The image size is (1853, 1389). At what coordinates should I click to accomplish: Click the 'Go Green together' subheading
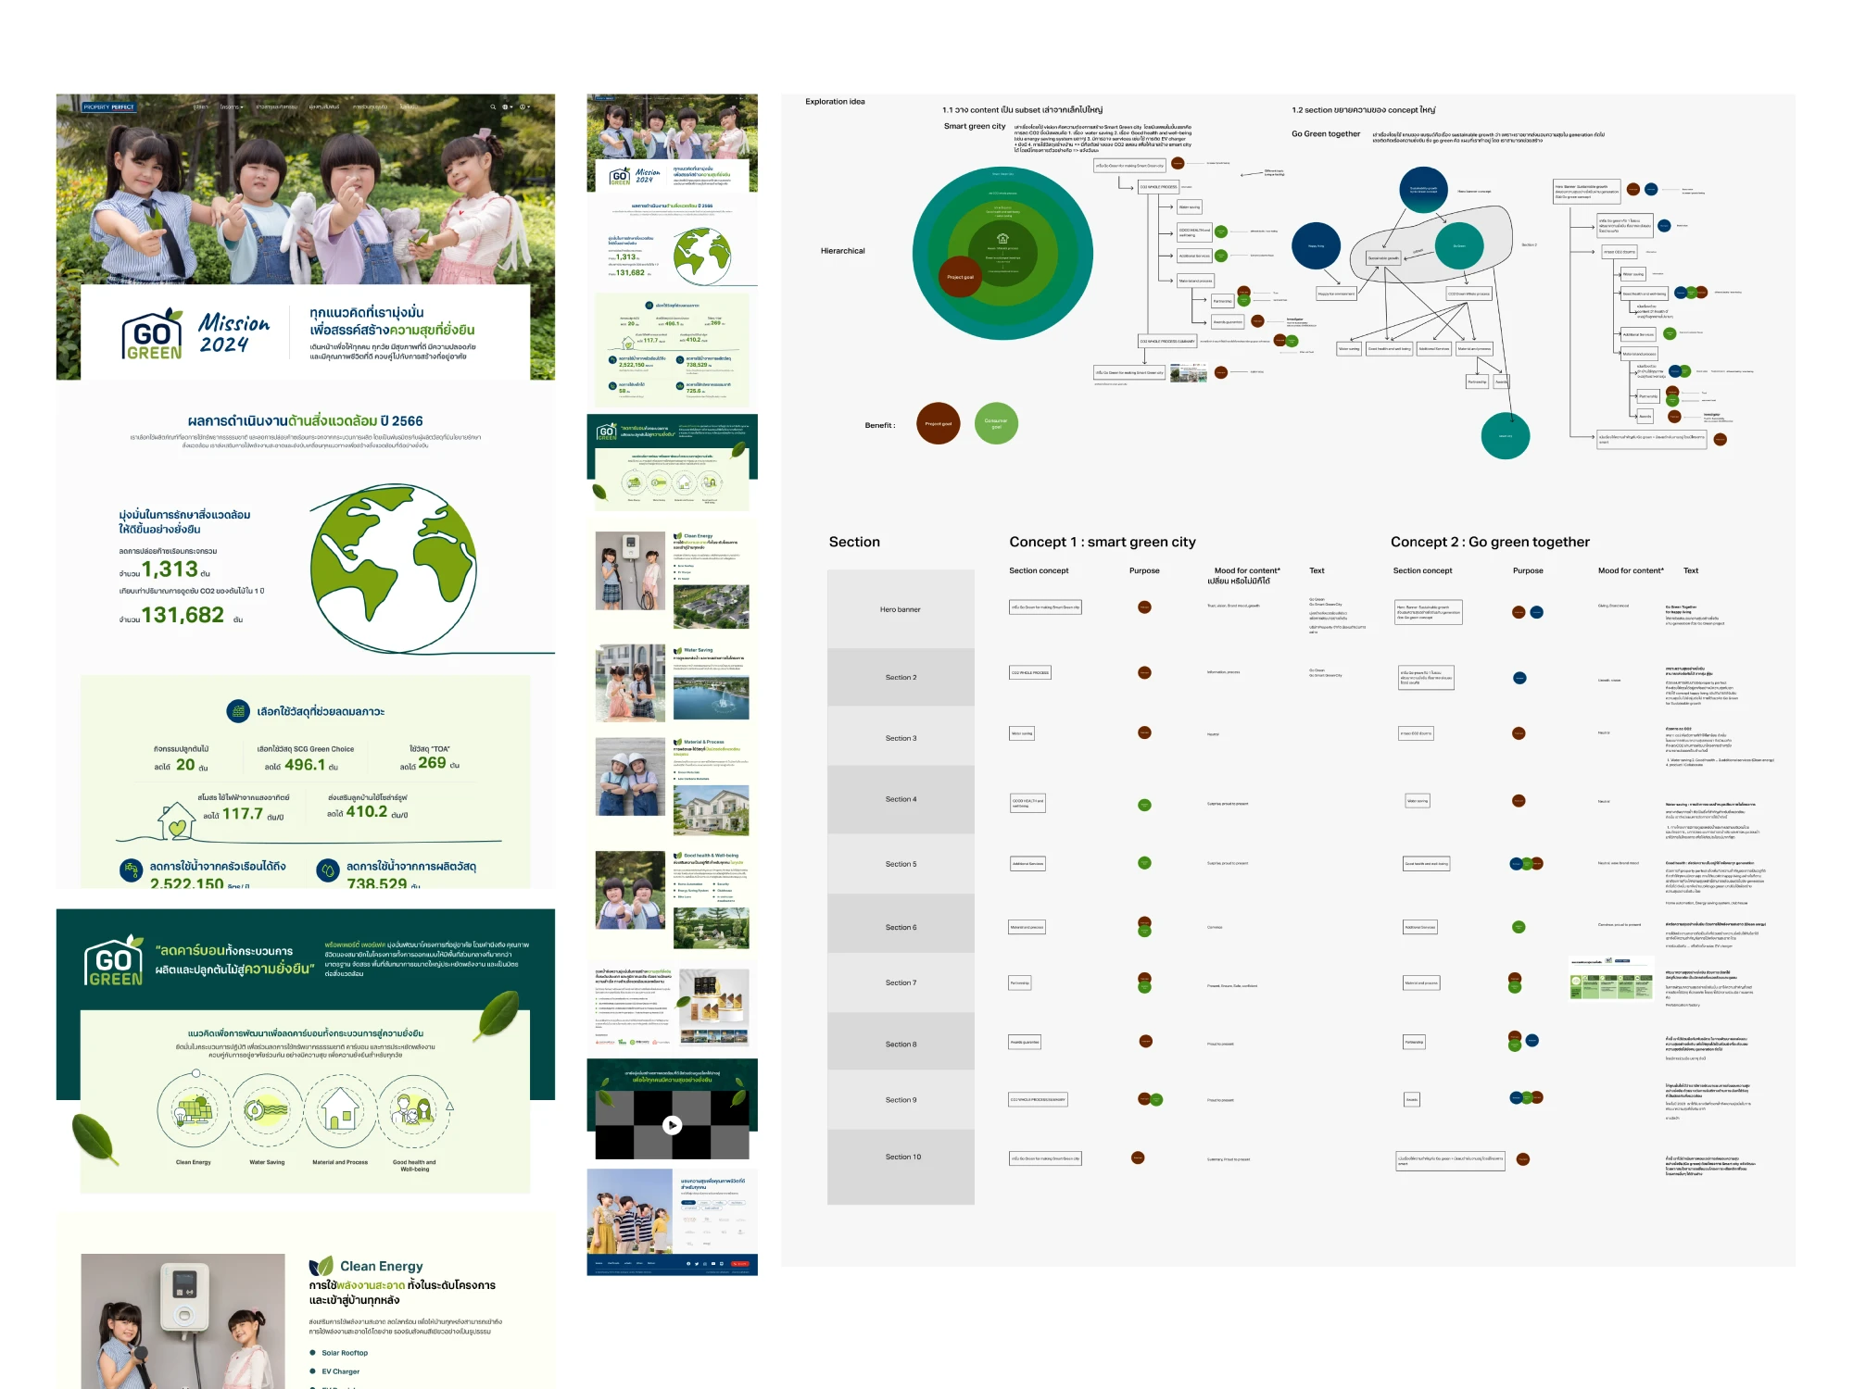tap(1326, 133)
